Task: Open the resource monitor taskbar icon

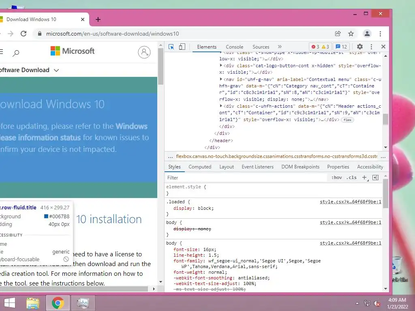Action: (x=83, y=303)
